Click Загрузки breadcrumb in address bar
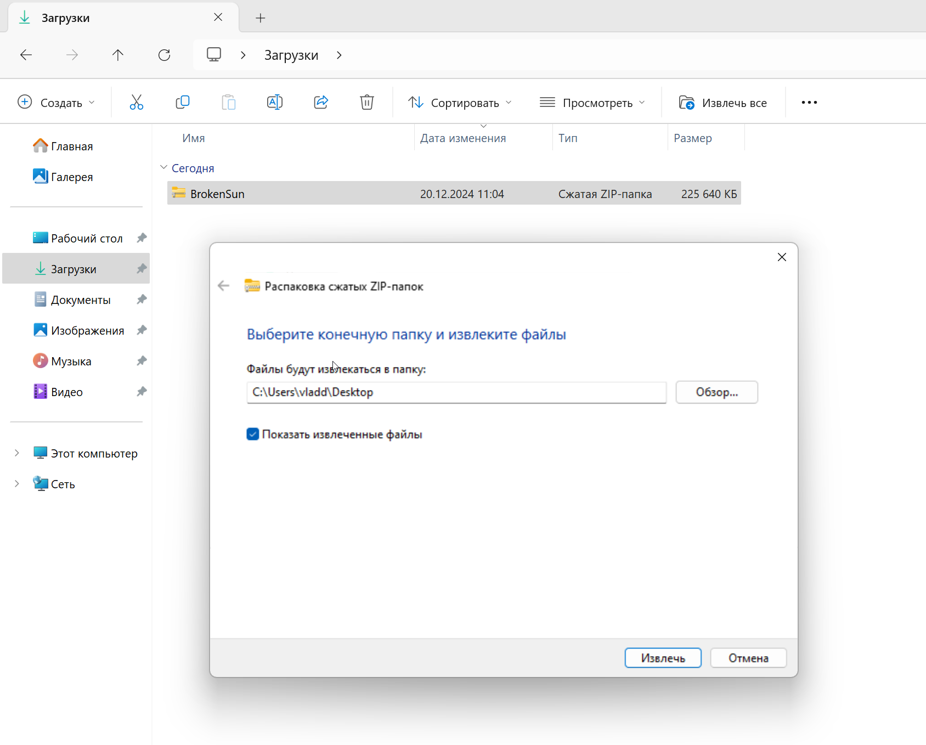Image resolution: width=926 pixels, height=745 pixels. tap(291, 55)
